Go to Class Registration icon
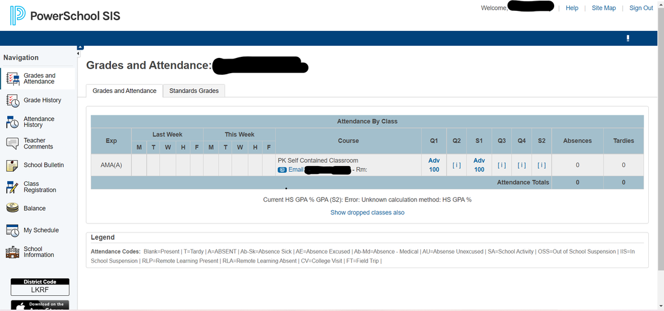 click(13, 187)
